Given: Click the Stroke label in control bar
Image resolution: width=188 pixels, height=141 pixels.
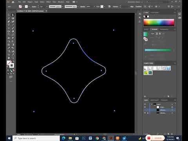Looking at the screenshot, I should click(x=34, y=7).
